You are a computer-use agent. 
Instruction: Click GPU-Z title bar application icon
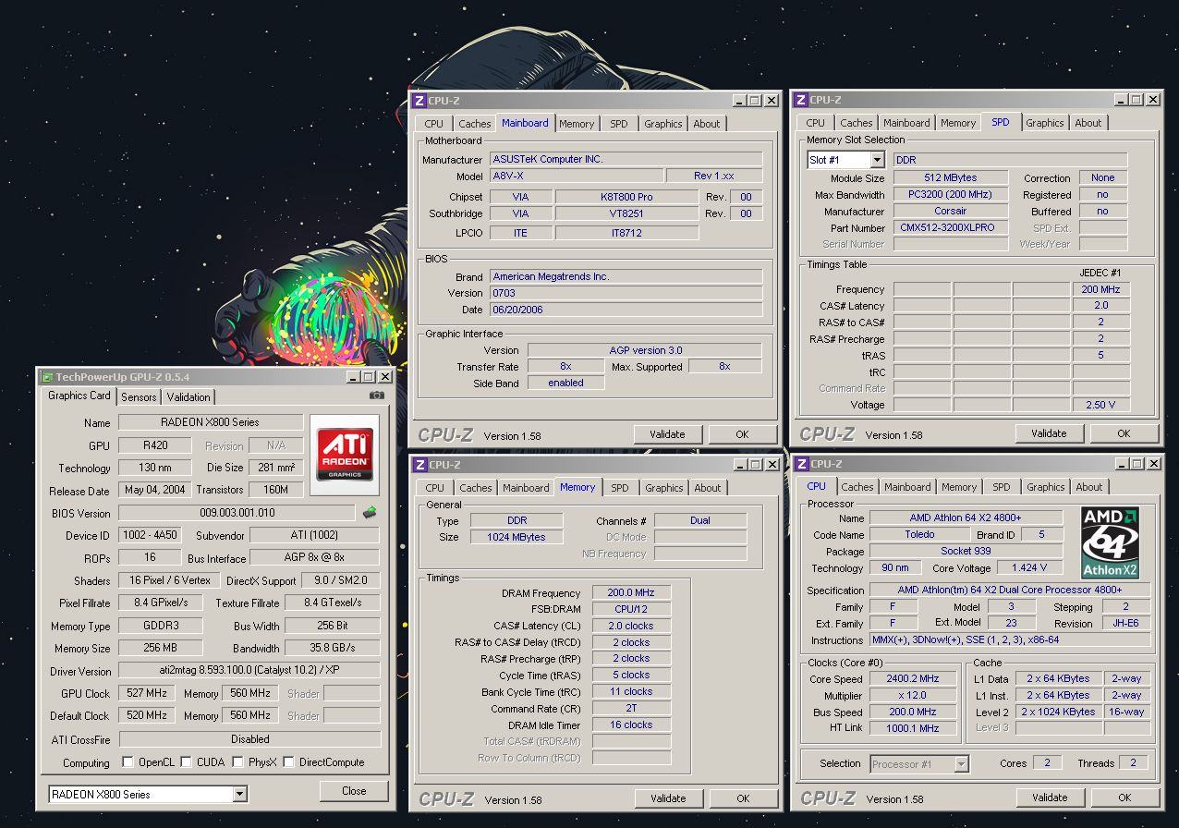click(x=46, y=377)
